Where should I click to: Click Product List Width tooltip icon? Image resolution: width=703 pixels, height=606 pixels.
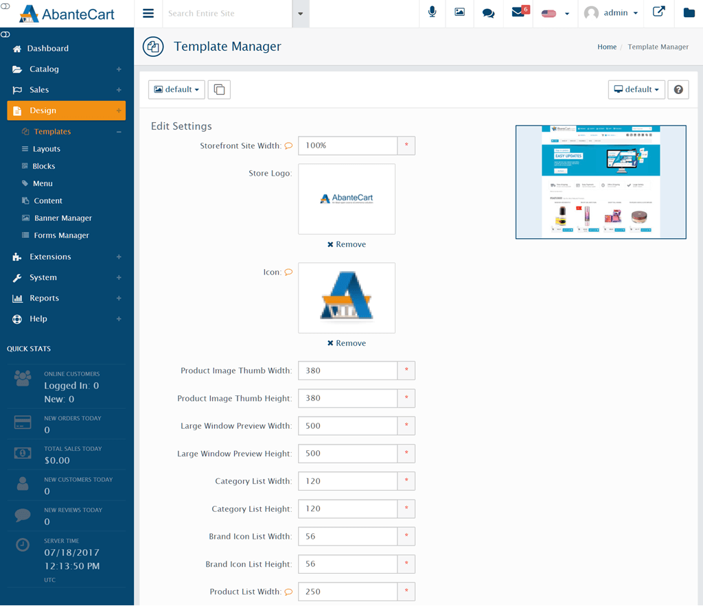[x=289, y=592]
